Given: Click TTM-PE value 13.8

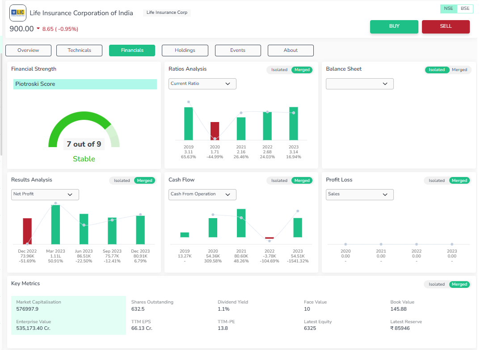Looking at the screenshot, I should (x=223, y=328).
